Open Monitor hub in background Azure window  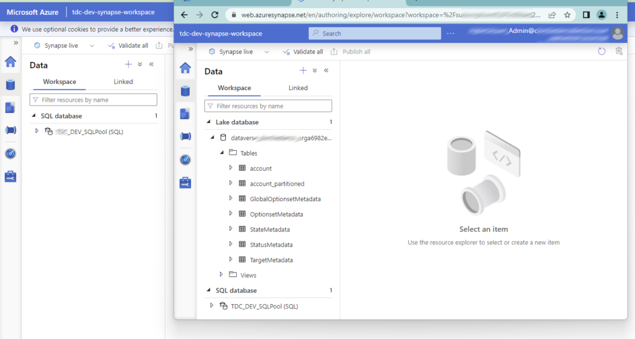[x=11, y=154]
